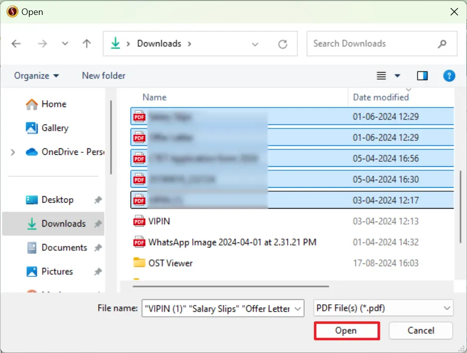Toggle the preview pane icon
The image size is (467, 353).
tap(422, 76)
